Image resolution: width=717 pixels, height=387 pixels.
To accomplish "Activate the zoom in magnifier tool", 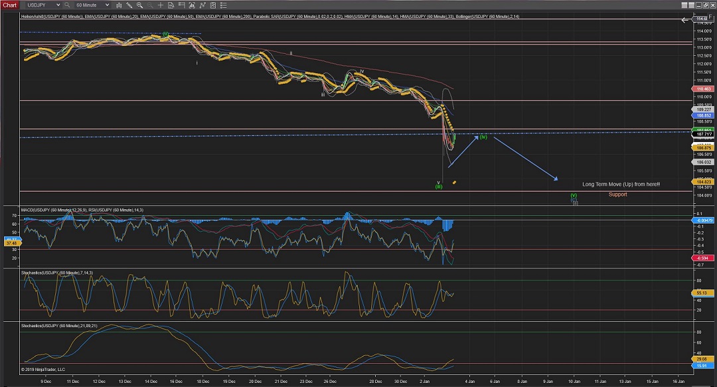I will (x=140, y=5).
